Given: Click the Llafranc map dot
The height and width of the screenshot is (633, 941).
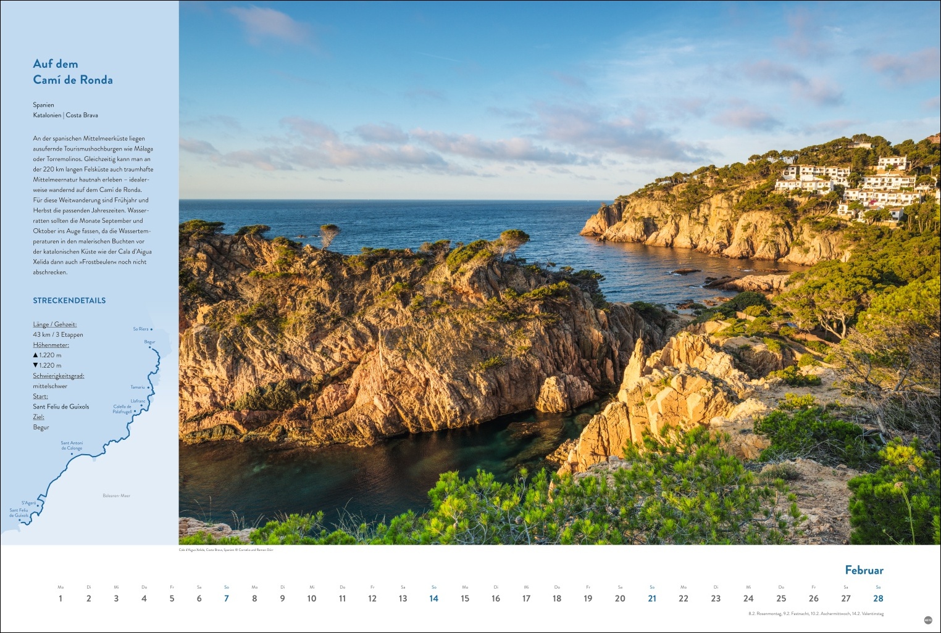Looking at the screenshot, I should click(141, 405).
